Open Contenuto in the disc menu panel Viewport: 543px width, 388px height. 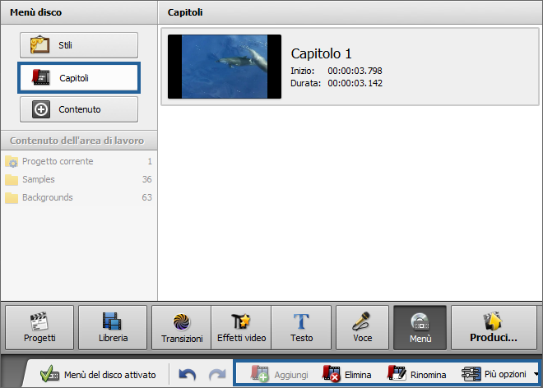tap(79, 109)
